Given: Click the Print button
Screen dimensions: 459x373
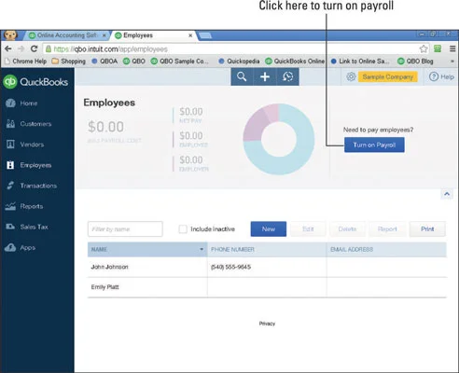Looking at the screenshot, I should click(x=427, y=229).
